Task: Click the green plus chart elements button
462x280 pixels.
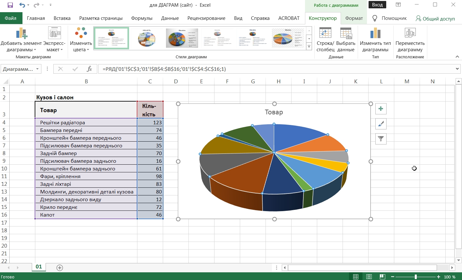Action: click(x=381, y=109)
